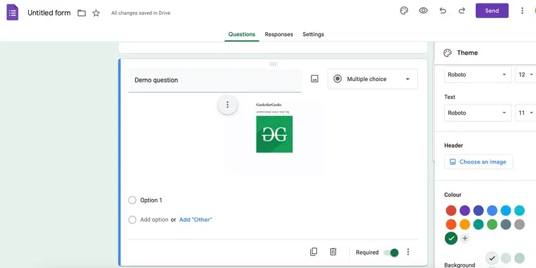Select the amber orange colour swatch

tap(464, 224)
